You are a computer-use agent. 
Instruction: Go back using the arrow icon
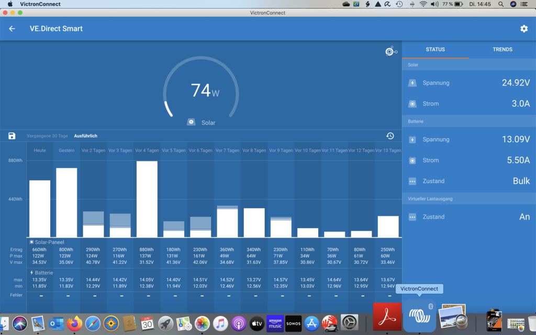(x=12, y=29)
